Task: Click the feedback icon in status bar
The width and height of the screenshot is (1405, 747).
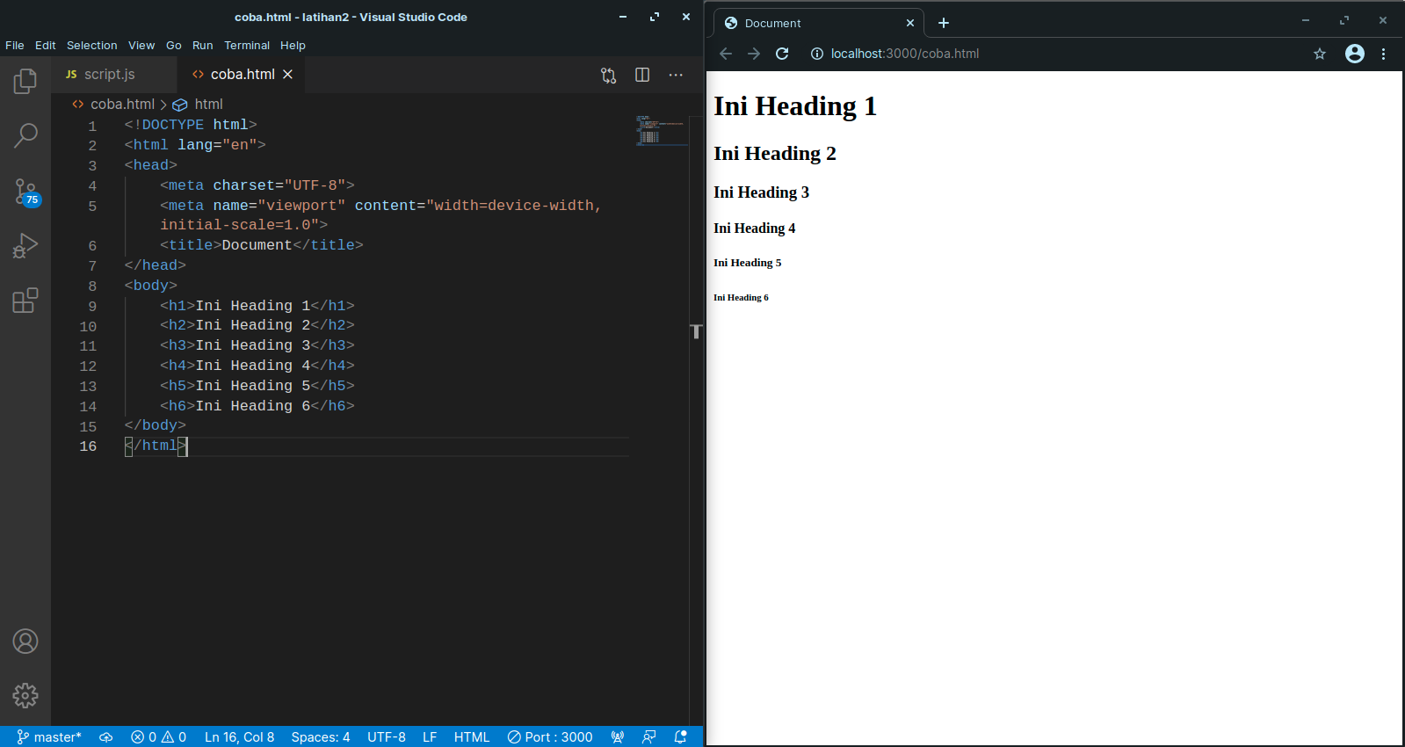Action: [649, 737]
